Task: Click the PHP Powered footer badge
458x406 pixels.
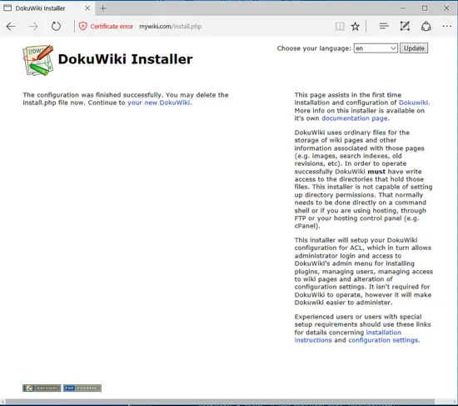Action: click(82, 388)
